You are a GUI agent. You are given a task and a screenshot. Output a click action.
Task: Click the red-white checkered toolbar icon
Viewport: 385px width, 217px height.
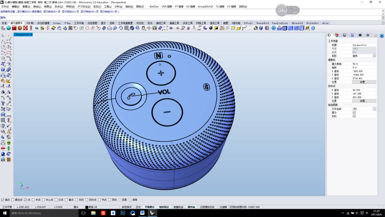26,28
